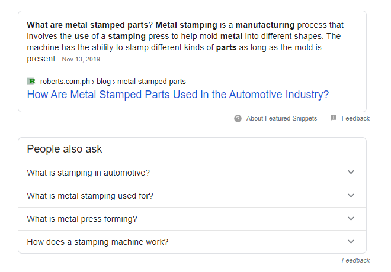Click chevron beside 'What is metal press forming?'
391x272 pixels.
click(x=351, y=219)
